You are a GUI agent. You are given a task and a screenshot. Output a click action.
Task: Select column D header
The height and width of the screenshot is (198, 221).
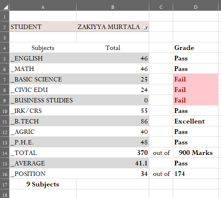(196, 7)
